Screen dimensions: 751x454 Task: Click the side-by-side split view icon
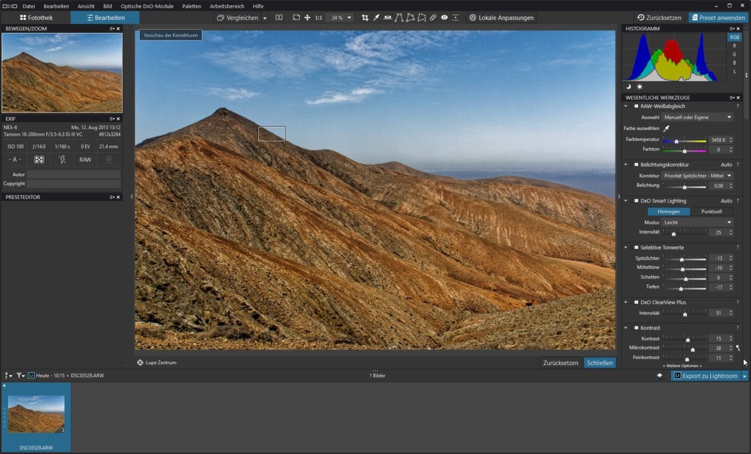tap(279, 18)
